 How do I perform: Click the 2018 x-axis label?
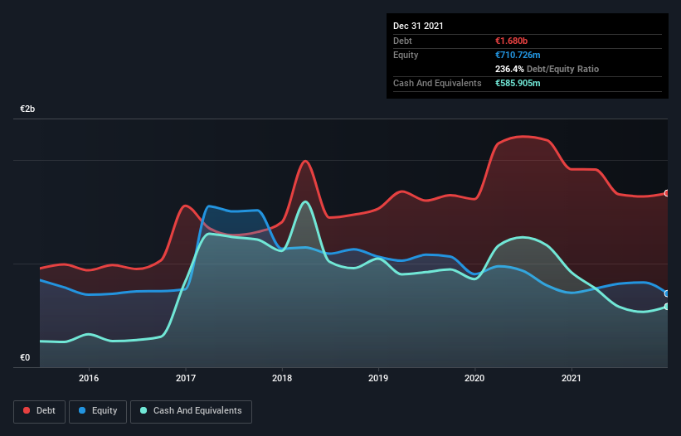point(282,378)
